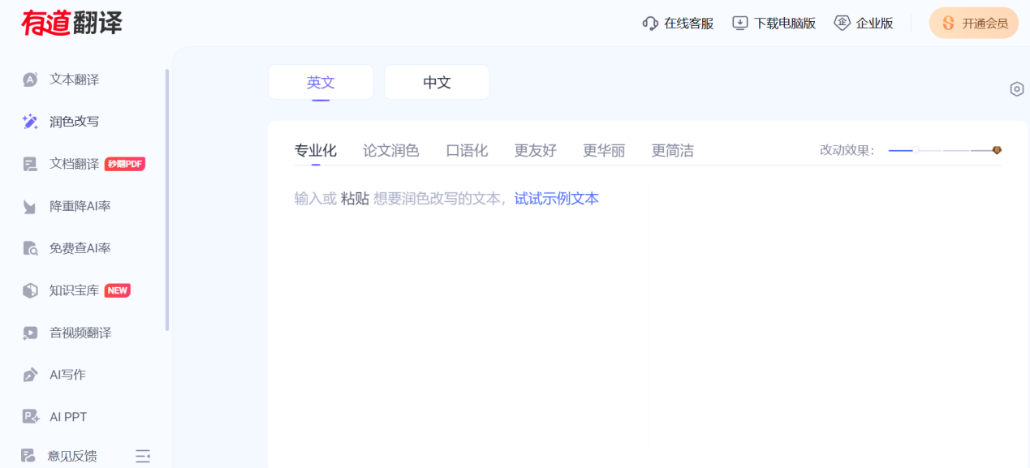
Task: Click the 试试示例文本 link
Action: [557, 199]
